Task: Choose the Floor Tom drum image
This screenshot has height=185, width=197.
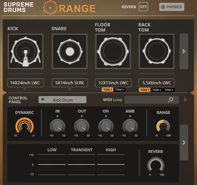Action: [113, 51]
